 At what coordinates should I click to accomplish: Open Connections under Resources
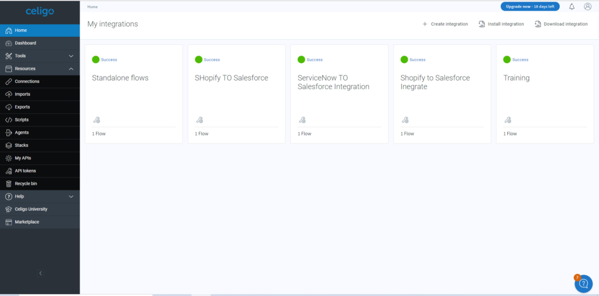40,82
